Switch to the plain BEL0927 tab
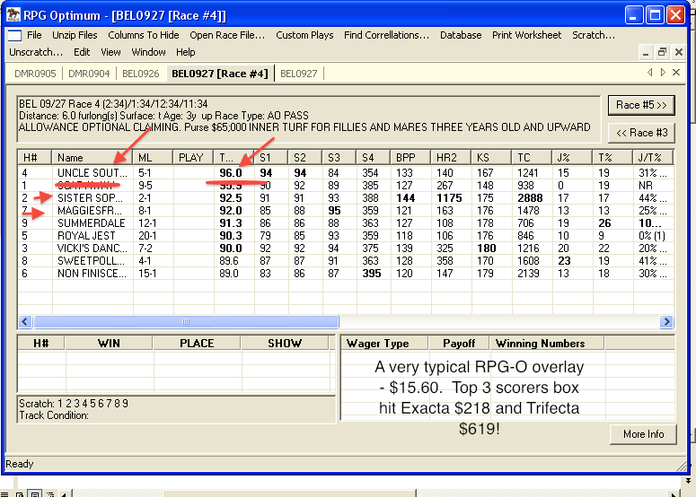 click(299, 74)
